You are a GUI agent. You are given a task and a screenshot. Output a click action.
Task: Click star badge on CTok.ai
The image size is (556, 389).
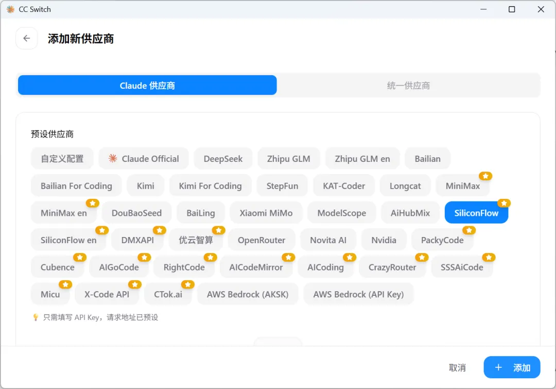pos(187,284)
